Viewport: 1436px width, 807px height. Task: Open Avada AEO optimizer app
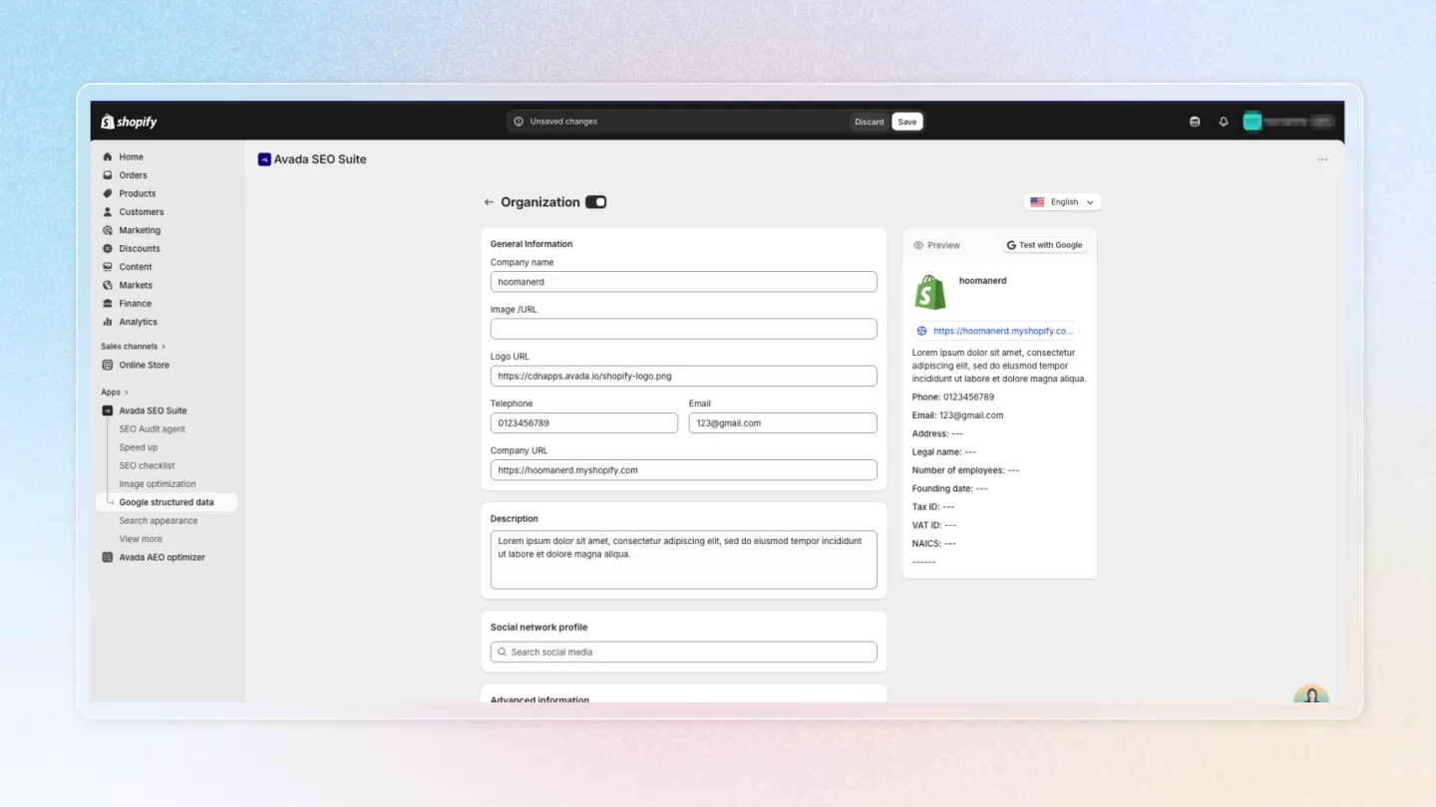[162, 558]
